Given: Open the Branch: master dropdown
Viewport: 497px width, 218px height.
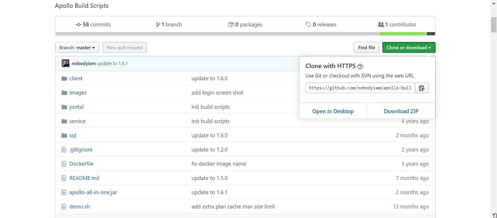Looking at the screenshot, I should 77,47.
